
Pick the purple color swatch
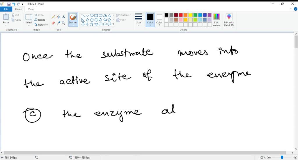pos(210,15)
